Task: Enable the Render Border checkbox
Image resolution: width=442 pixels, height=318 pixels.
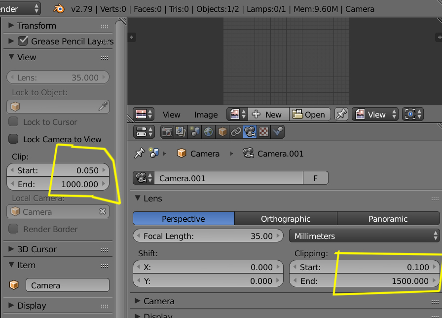Action: pos(13,229)
